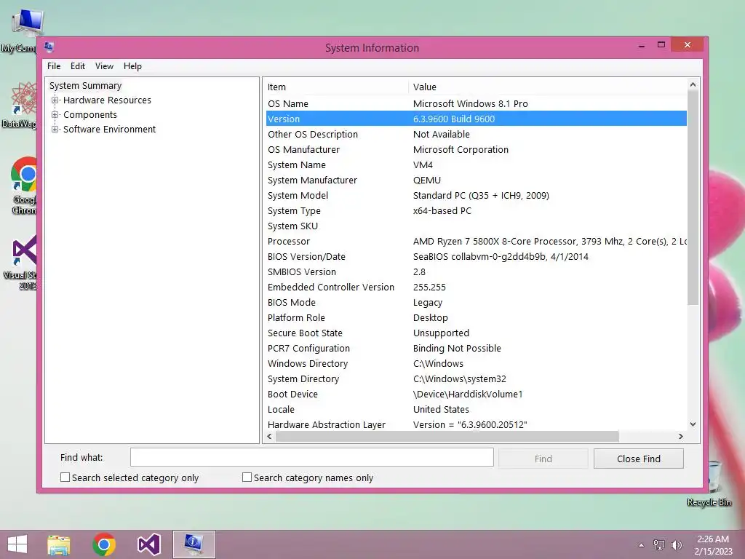
Task: Select the System Manufacturer row
Action: click(x=476, y=181)
